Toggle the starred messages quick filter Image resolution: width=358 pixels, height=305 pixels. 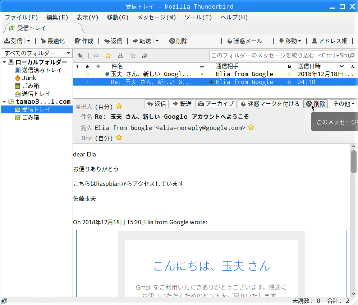(x=108, y=56)
